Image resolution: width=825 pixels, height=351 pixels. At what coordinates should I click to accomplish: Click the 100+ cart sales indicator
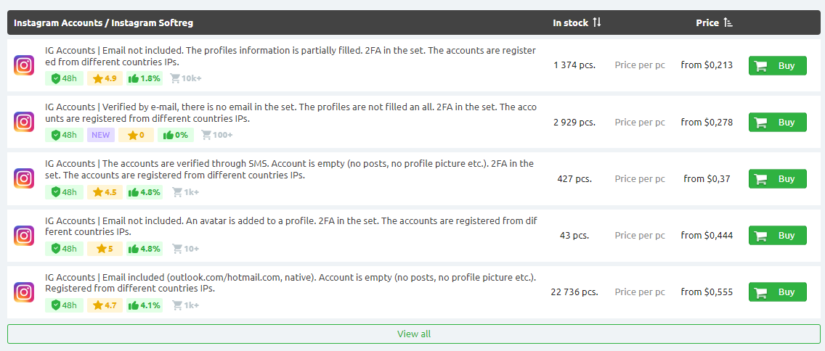[217, 135]
